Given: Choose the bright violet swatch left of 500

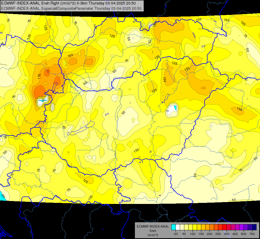Looking at the screenshot, I should point(242,227).
